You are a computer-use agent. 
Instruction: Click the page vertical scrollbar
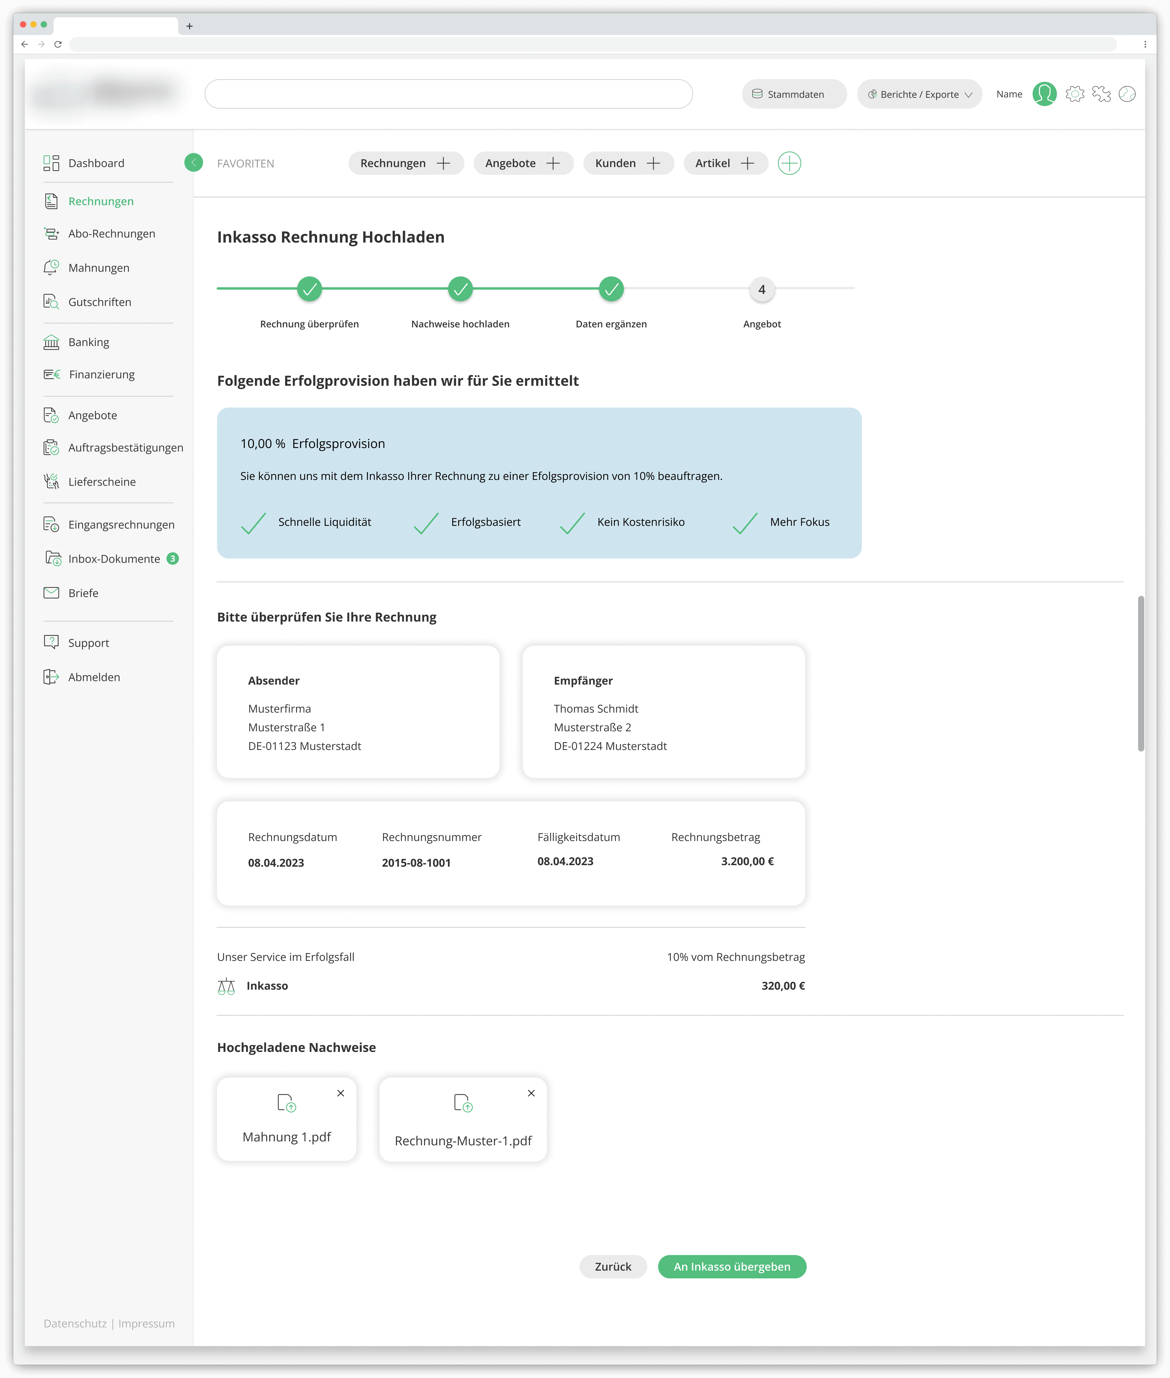pos(1141,673)
